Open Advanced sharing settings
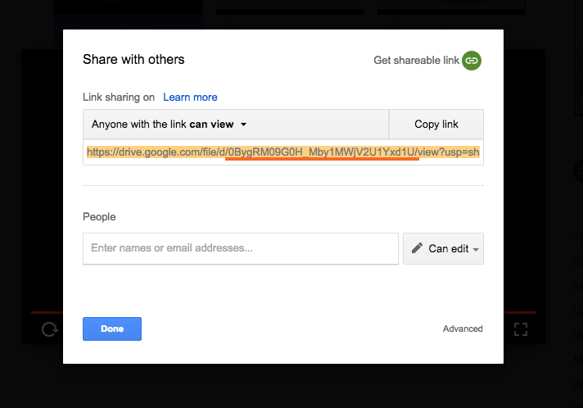 tap(463, 329)
